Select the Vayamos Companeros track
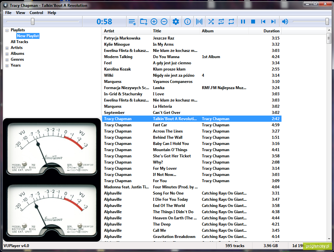Image resolution: width=334 pixels, height=252 pixels. (x=192, y=81)
